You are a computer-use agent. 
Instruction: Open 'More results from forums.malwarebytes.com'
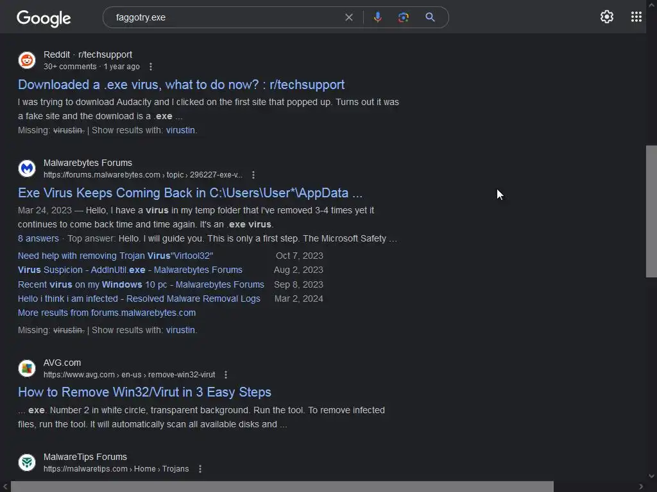point(107,313)
